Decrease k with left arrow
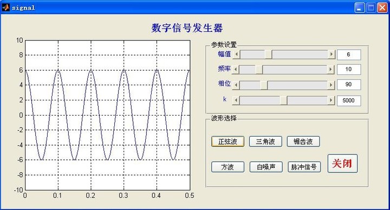 tap(236, 100)
